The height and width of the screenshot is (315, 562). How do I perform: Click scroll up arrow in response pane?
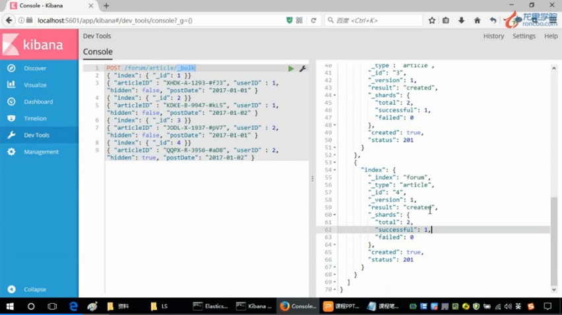(554, 68)
